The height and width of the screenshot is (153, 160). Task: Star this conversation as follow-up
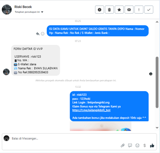tap(119, 10)
